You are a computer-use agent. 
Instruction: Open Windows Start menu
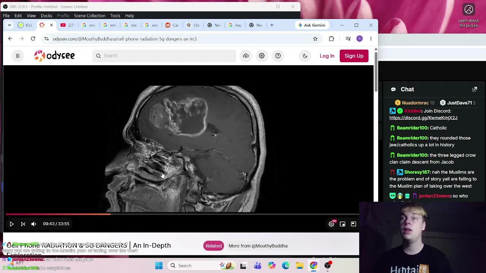tap(159, 266)
